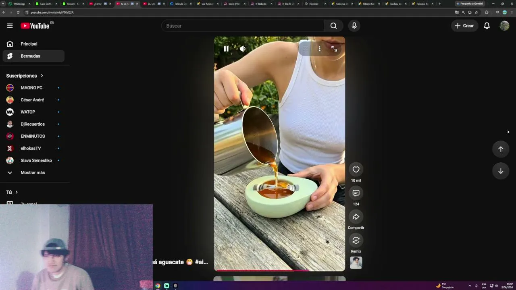The height and width of the screenshot is (290, 516).
Task: Start voice search with the microphone
Action: pos(354,26)
